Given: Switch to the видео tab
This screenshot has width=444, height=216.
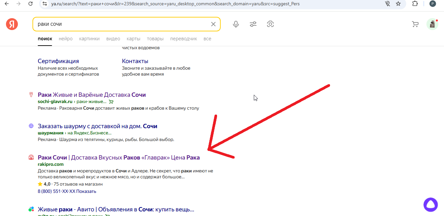Looking at the screenshot, I should click(113, 39).
